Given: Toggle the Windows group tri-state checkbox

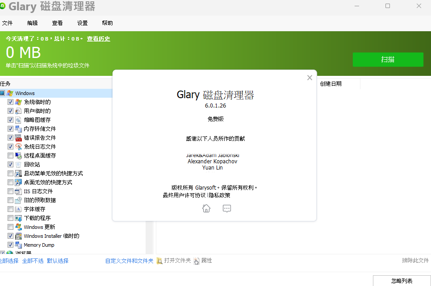Looking at the screenshot, I should pos(2,93).
